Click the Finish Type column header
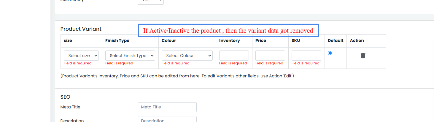434x122 pixels. point(117,40)
